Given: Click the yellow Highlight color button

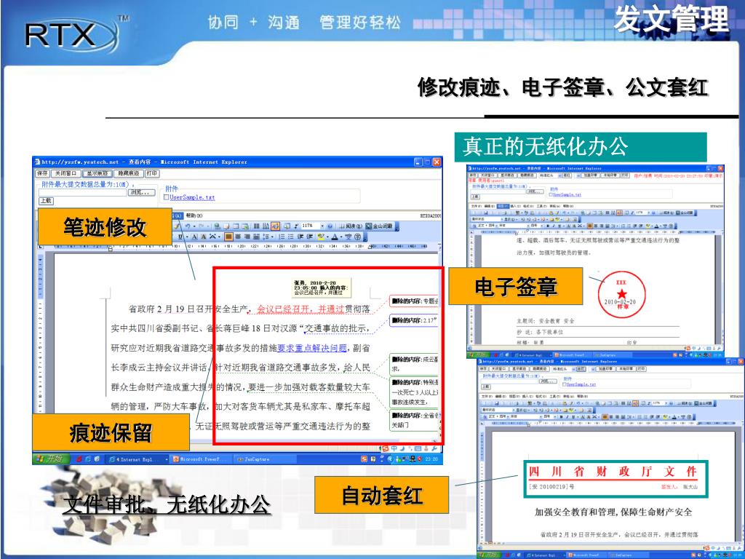Looking at the screenshot, I should tap(321, 237).
